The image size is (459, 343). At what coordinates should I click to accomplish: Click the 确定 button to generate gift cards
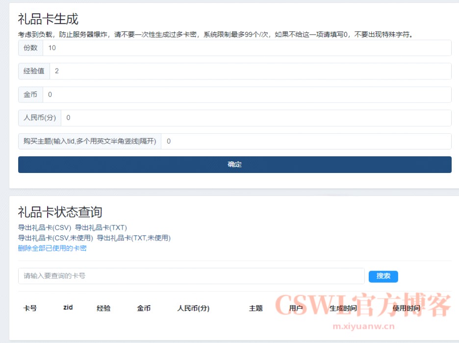234,164
